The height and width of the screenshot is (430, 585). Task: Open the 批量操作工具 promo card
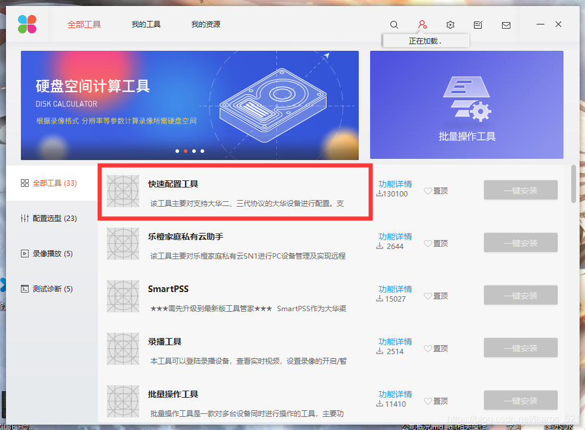[x=467, y=105]
